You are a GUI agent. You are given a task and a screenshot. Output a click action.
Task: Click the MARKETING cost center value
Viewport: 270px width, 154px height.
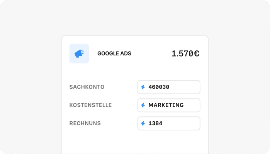[x=166, y=105]
